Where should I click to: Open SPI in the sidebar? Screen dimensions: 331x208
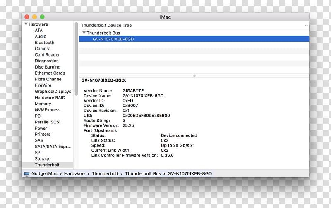click(38, 152)
